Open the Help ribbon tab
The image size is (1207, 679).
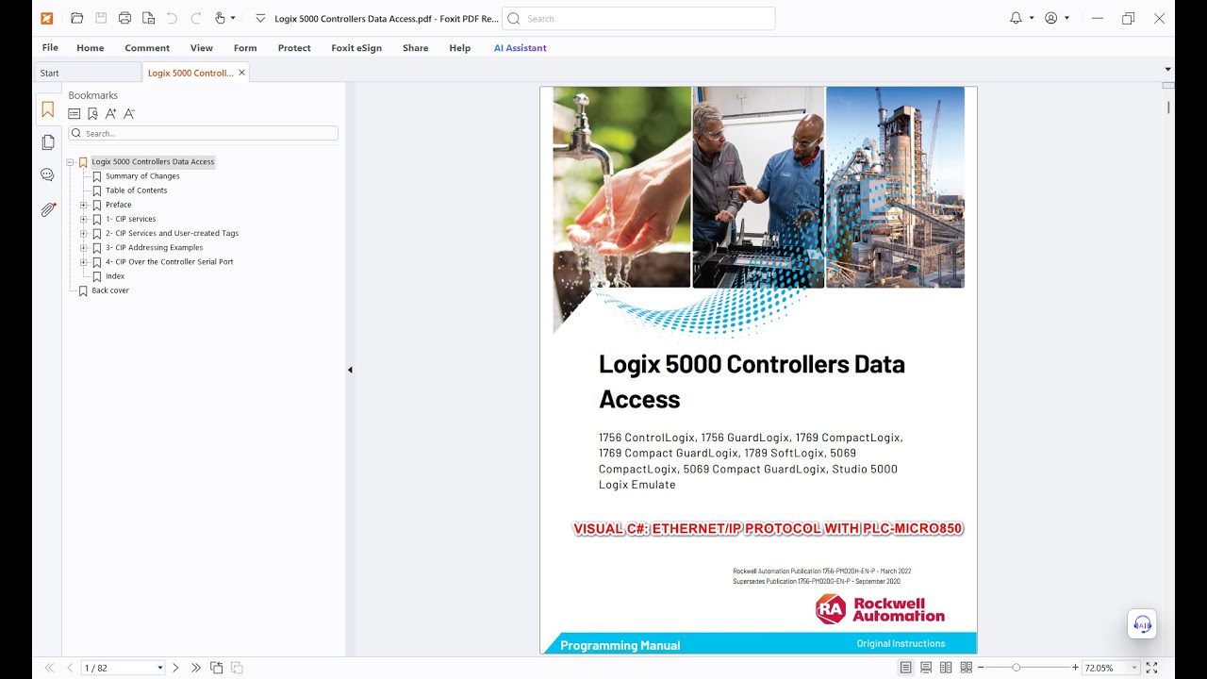(460, 48)
